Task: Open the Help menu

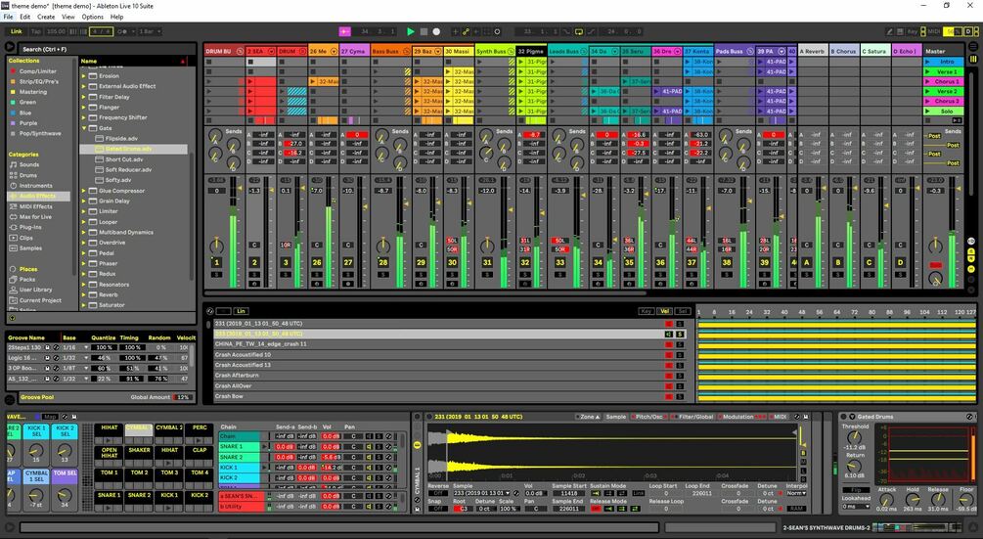Action: point(116,17)
